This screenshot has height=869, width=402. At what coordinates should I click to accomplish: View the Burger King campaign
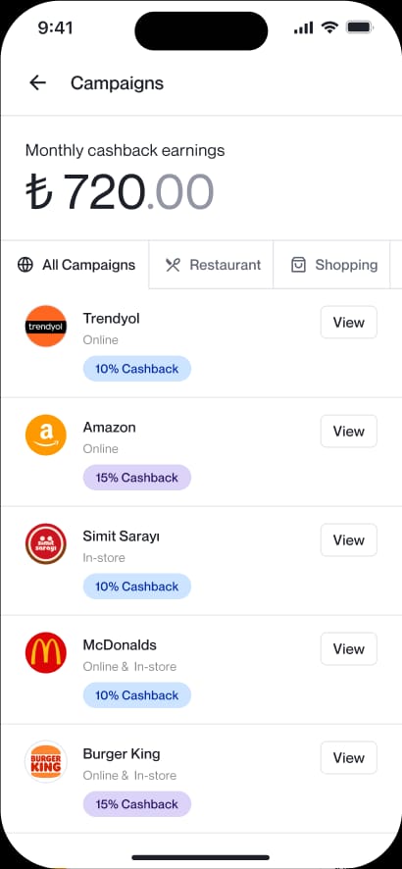point(349,757)
